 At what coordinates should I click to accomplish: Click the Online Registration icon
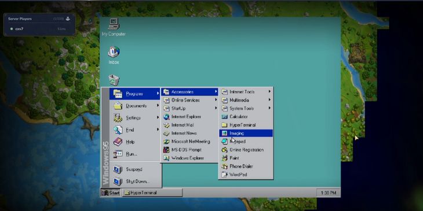coord(224,150)
